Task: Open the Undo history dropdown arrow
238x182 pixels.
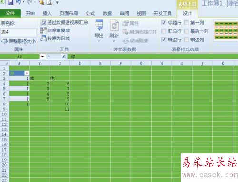Action: point(24,2)
